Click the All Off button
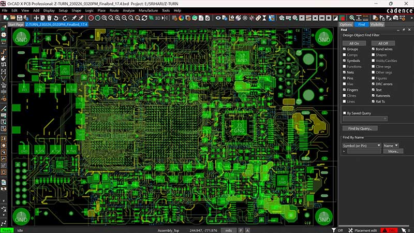 (x=383, y=43)
